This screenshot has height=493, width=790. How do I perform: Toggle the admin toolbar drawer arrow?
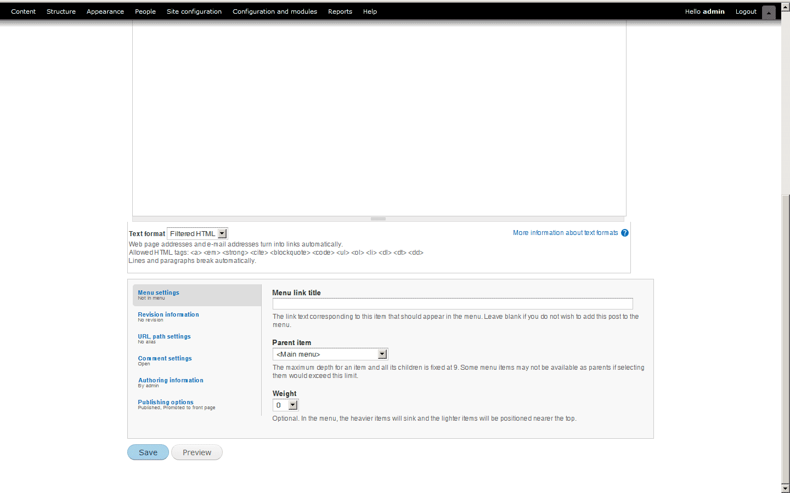pyautogui.click(x=769, y=12)
